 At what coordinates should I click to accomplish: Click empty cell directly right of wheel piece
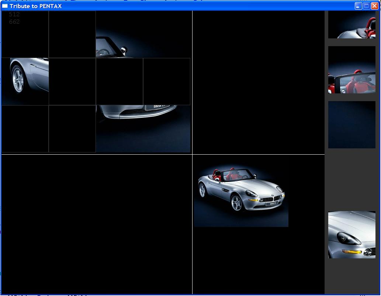(72, 81)
